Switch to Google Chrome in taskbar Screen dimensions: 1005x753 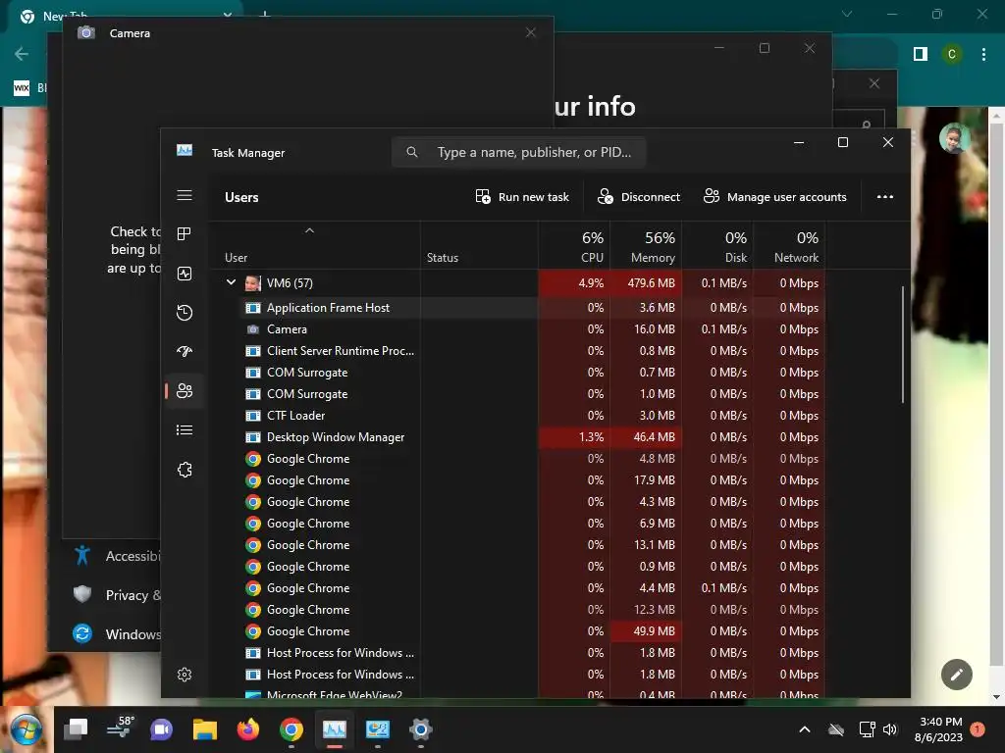291,729
